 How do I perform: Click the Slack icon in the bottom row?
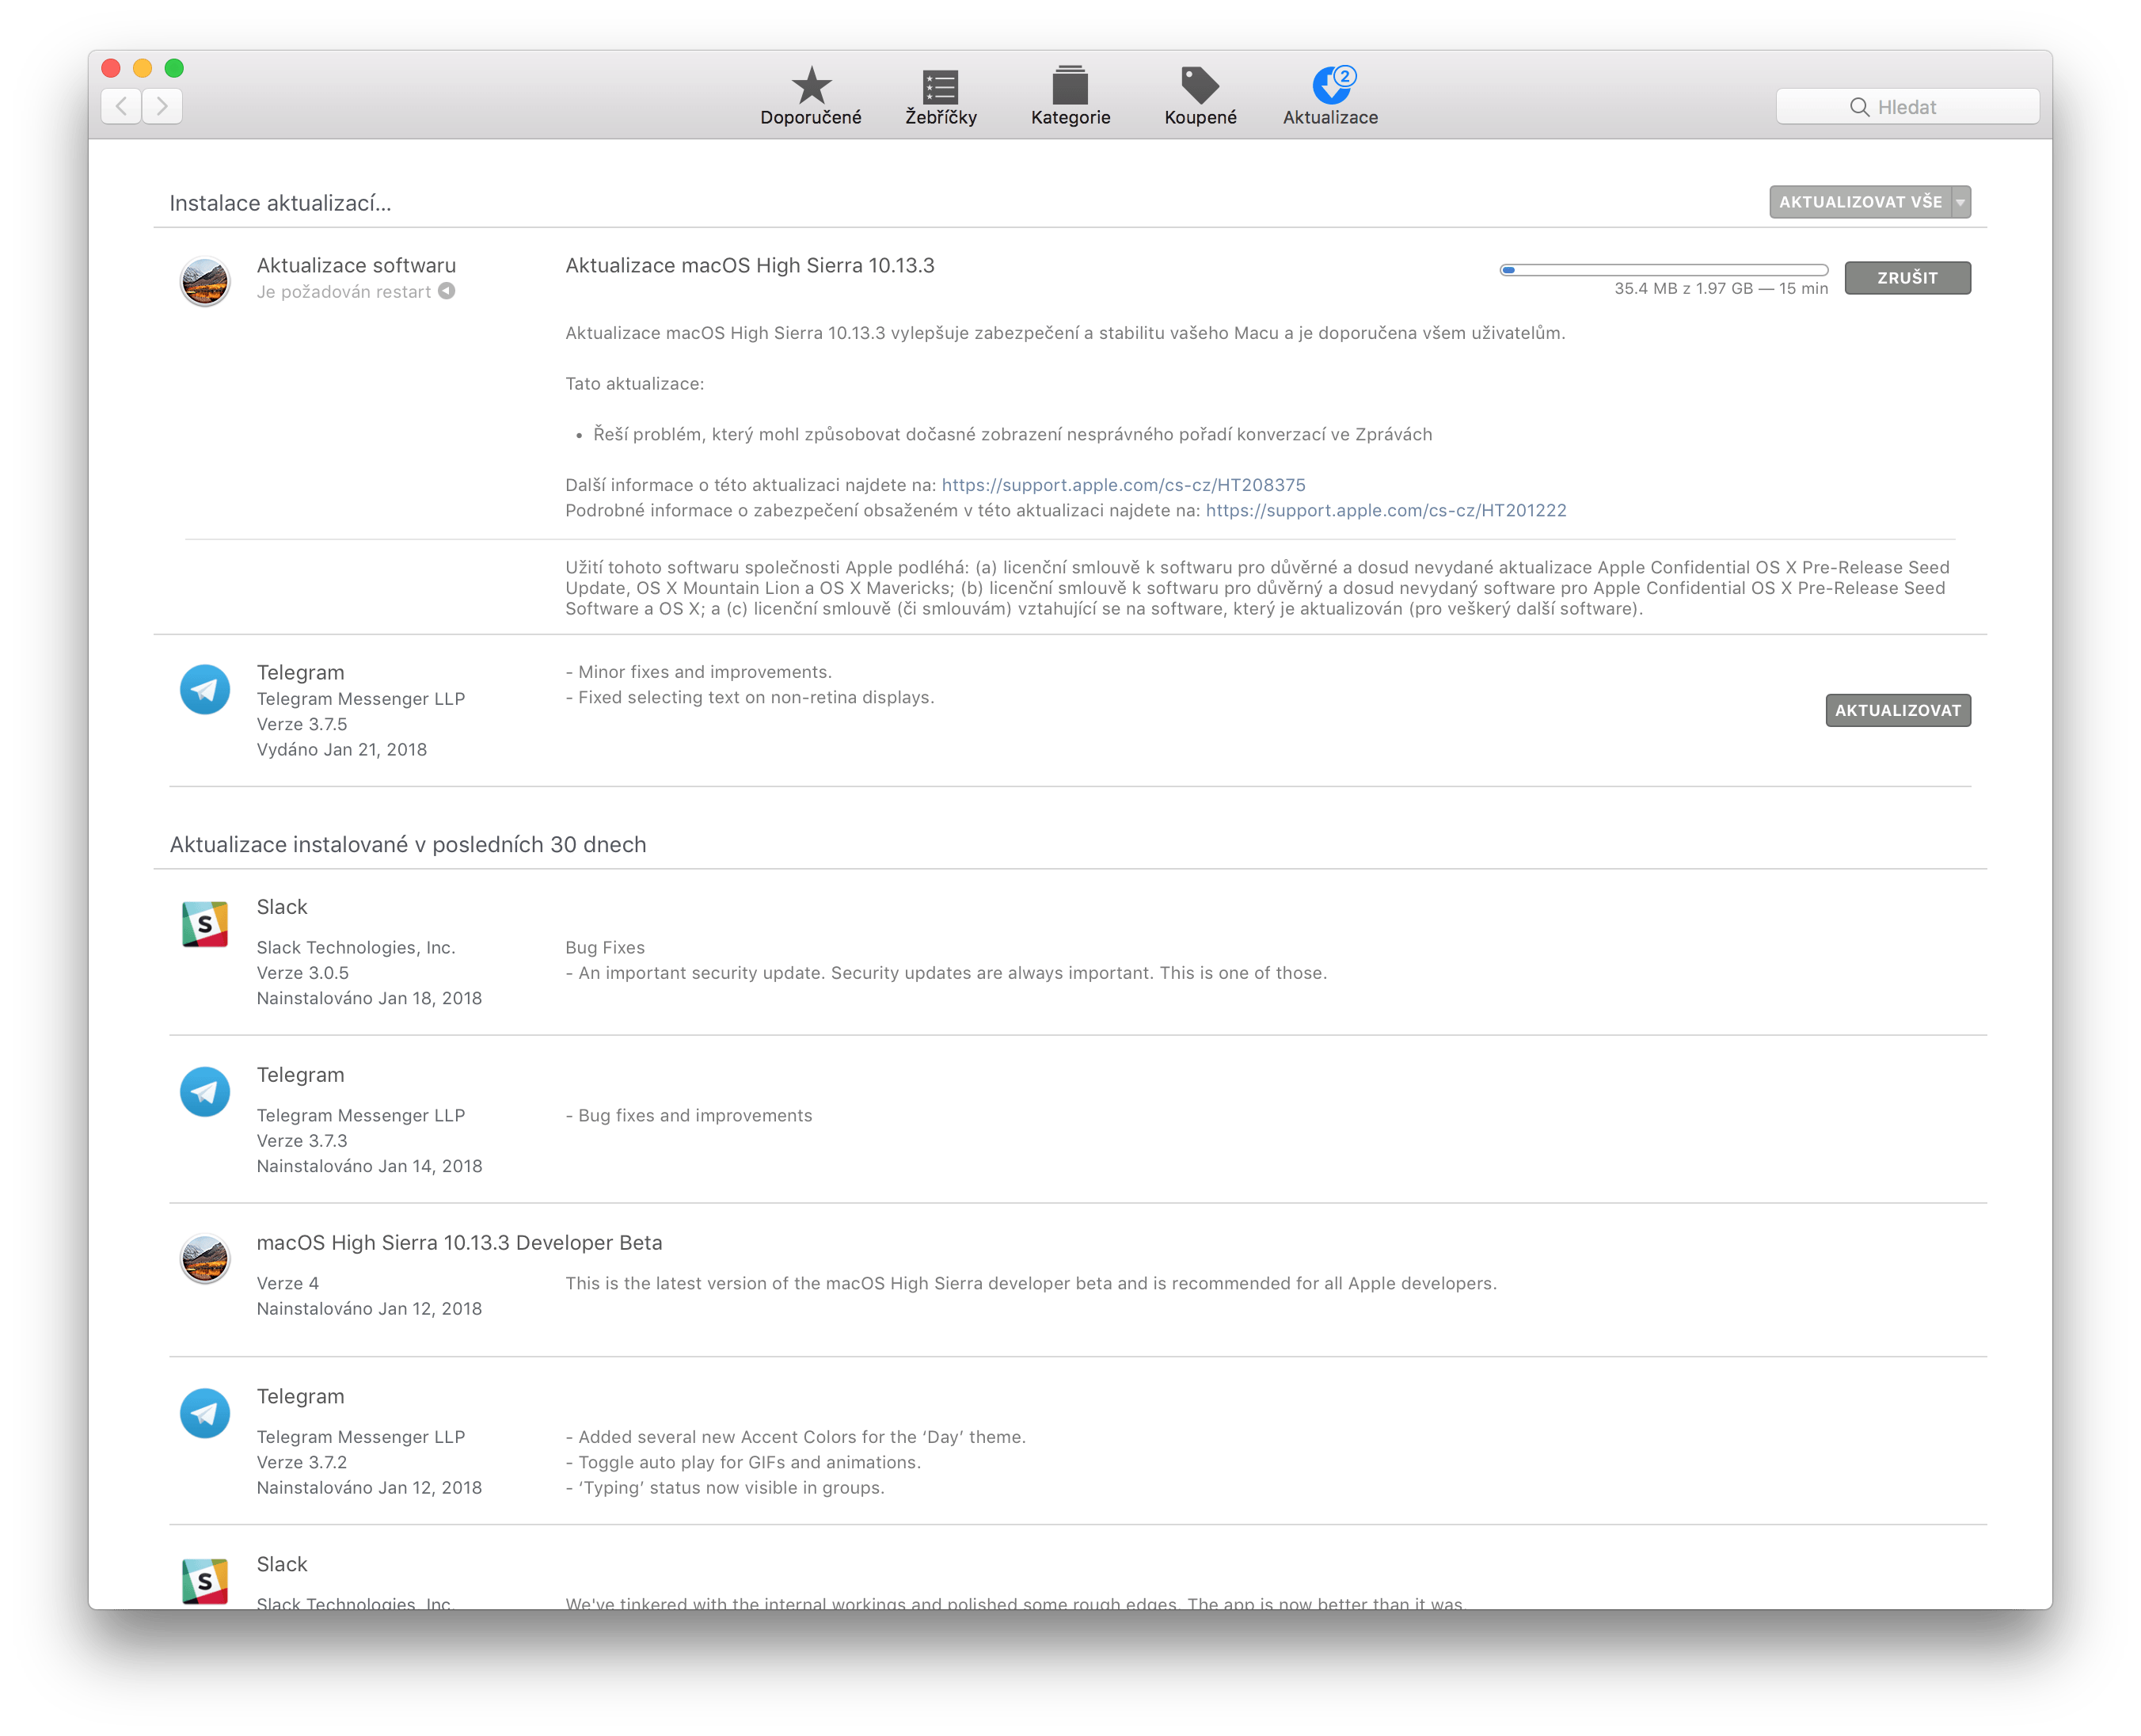pos(205,1581)
